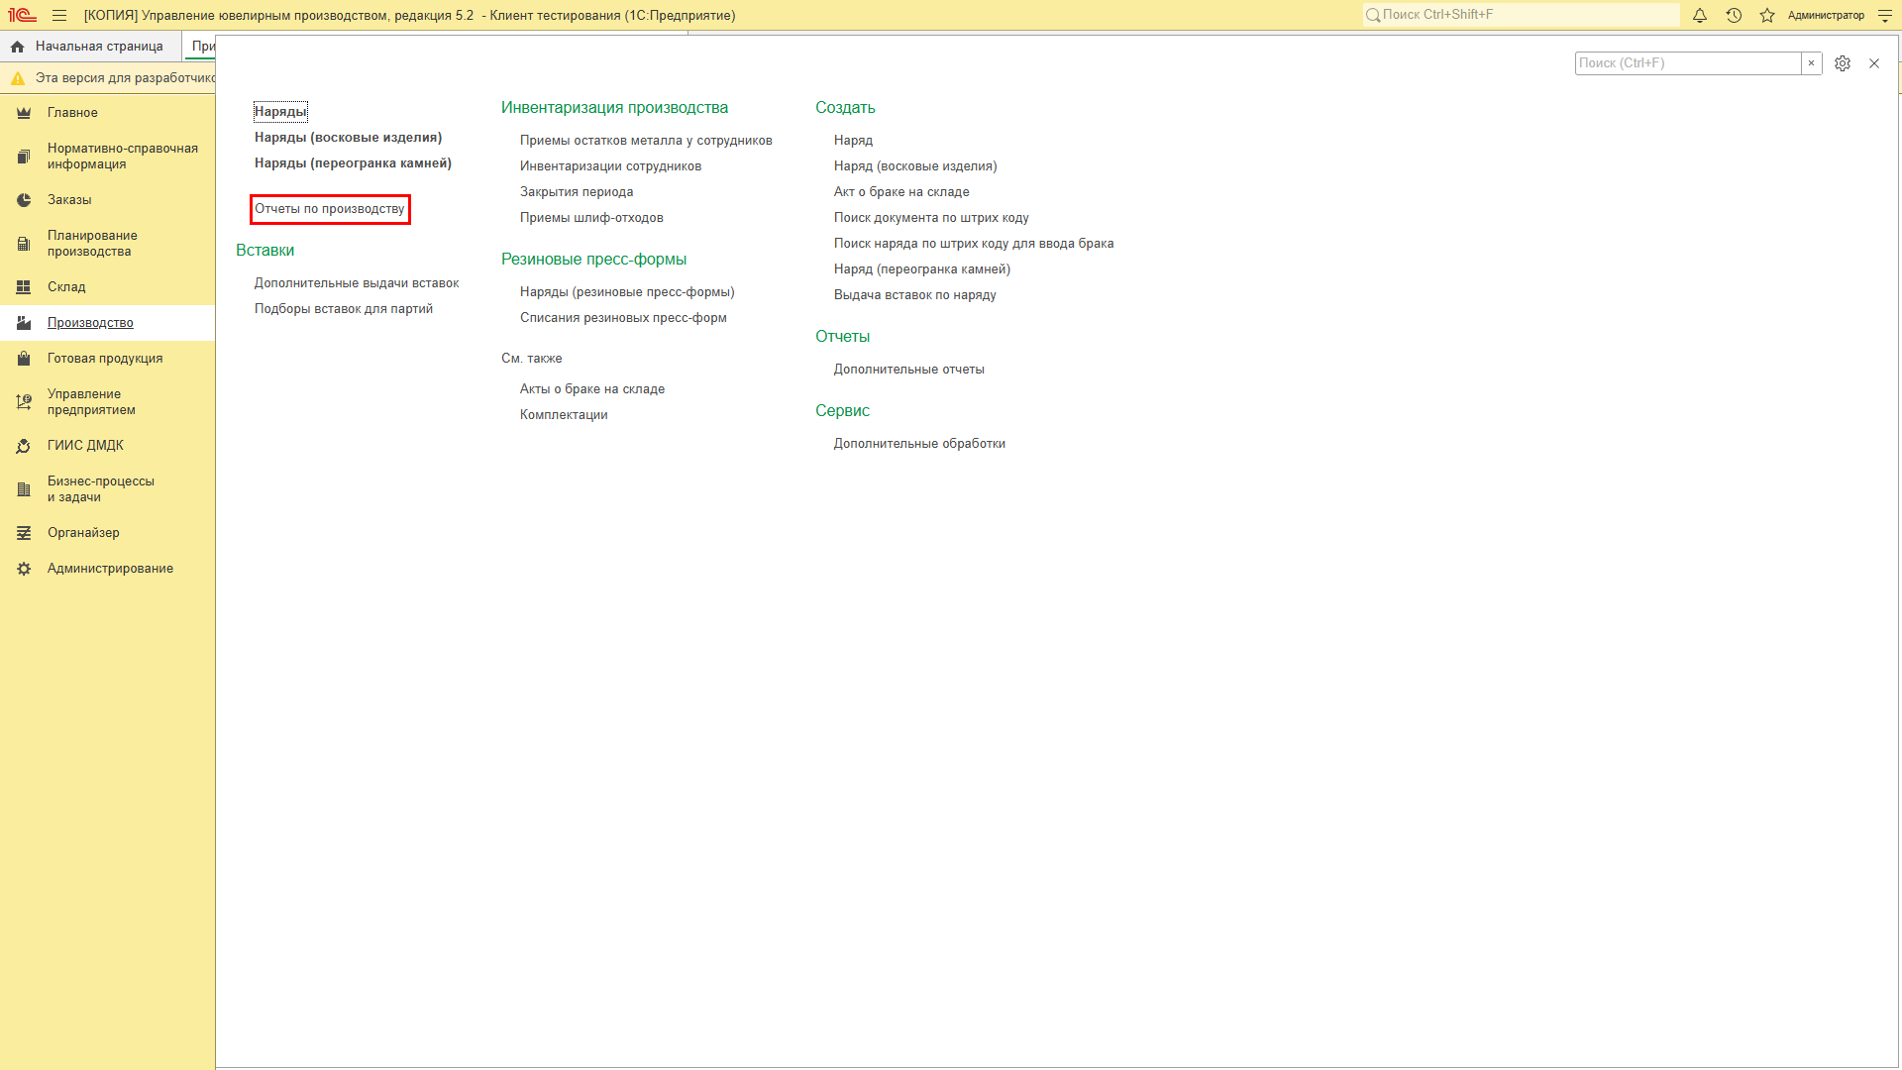Screen dimensions: 1902x1070
Task: Create a new Наряд
Action: pos(853,141)
